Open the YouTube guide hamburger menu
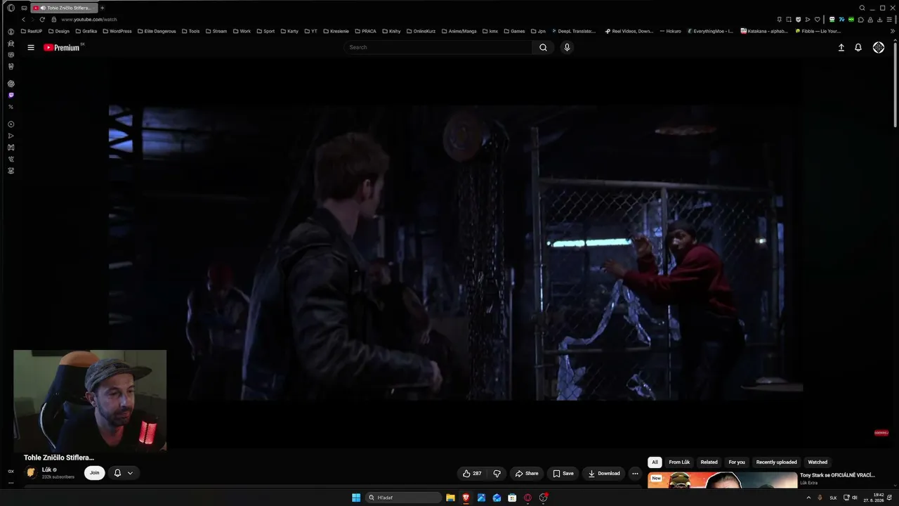The width and height of the screenshot is (899, 506). point(31,48)
